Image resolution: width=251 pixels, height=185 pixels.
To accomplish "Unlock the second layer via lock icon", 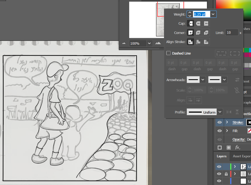I will [226, 174].
